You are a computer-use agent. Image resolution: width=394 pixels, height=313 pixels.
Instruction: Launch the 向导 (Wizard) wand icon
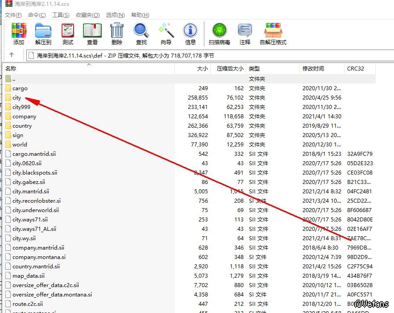click(x=166, y=34)
